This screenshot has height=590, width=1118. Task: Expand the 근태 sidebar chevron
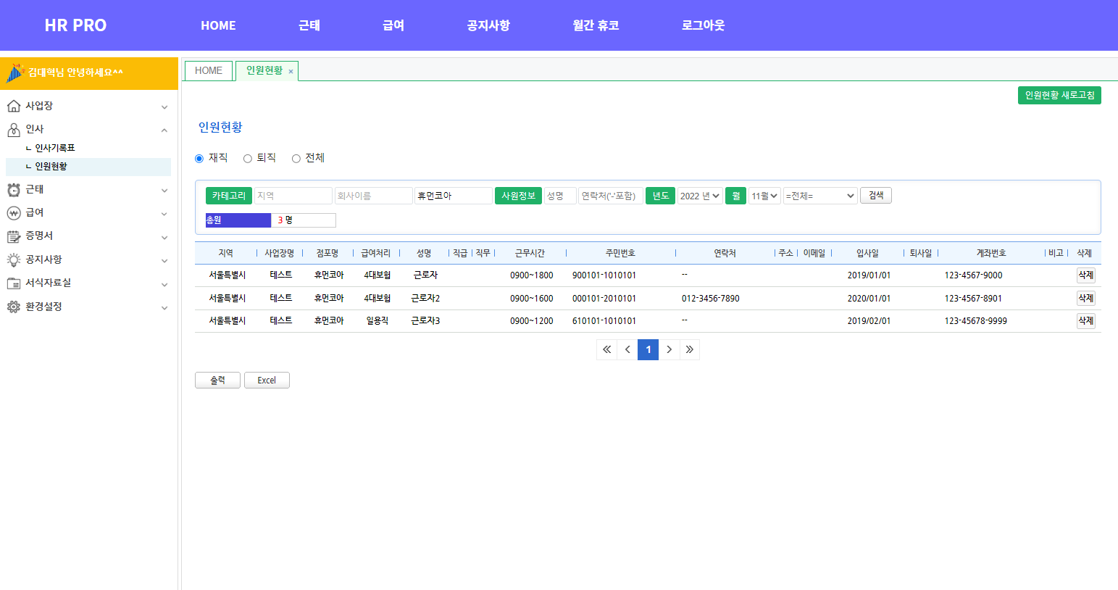pos(164,191)
